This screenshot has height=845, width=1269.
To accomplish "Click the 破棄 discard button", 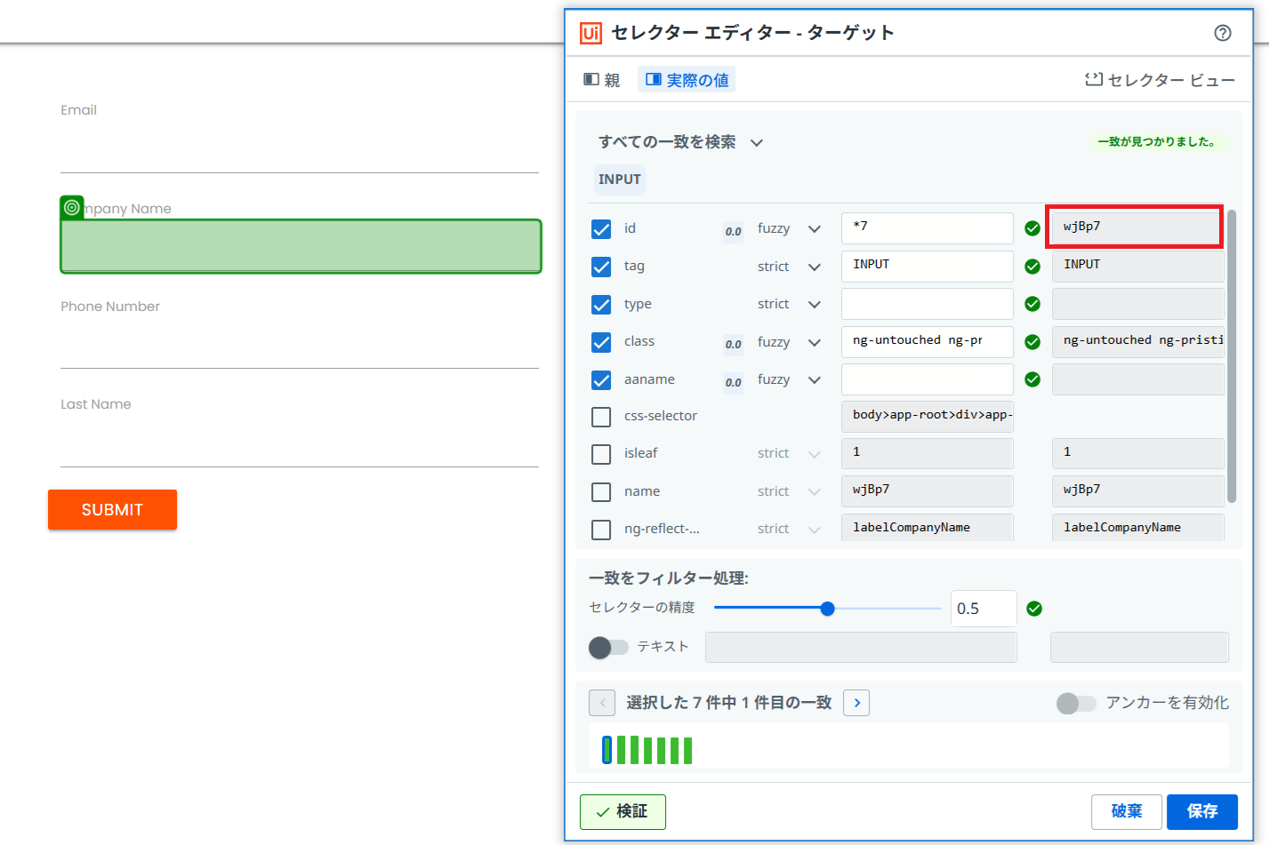I will point(1127,811).
